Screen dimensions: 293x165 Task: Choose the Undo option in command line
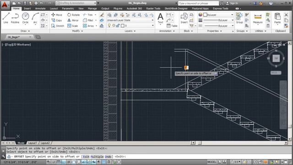point(108,157)
